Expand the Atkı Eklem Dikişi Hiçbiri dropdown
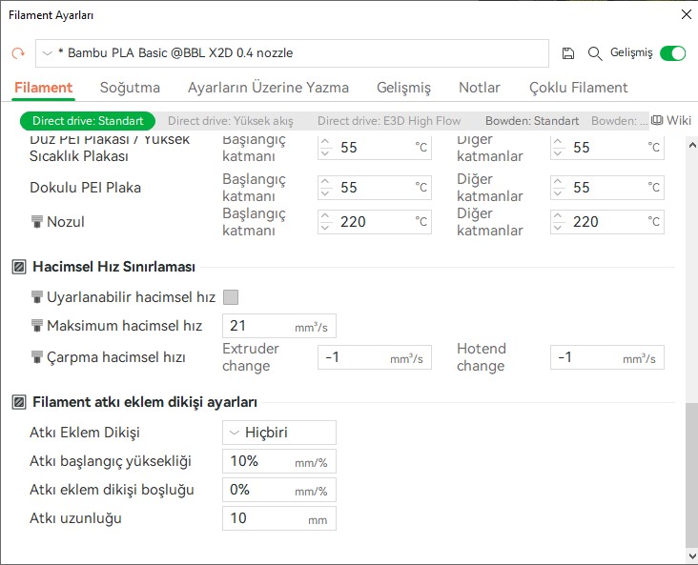Image resolution: width=698 pixels, height=565 pixels. click(279, 433)
